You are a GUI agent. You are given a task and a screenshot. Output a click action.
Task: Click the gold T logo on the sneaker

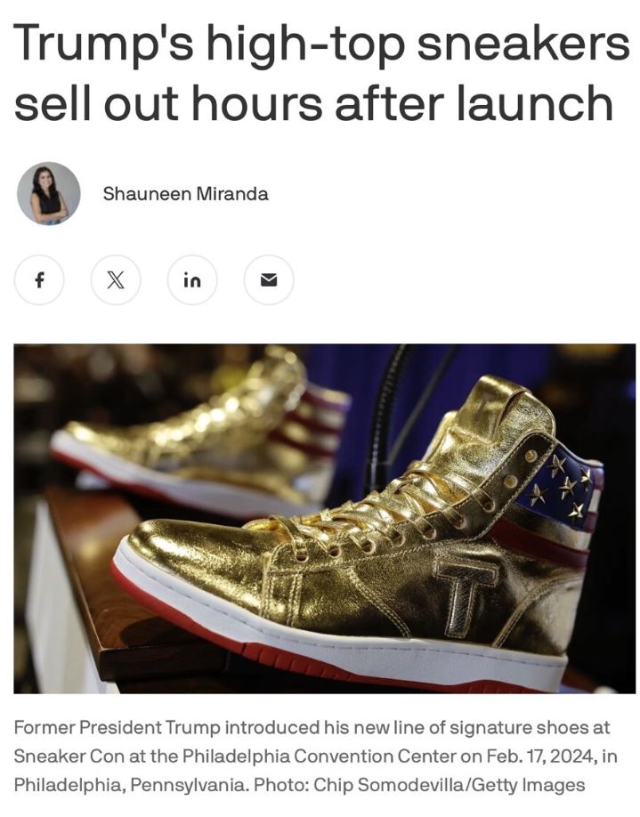point(466,594)
